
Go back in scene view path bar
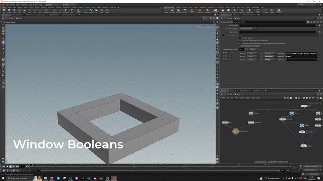pyautogui.click(x=3, y=18)
